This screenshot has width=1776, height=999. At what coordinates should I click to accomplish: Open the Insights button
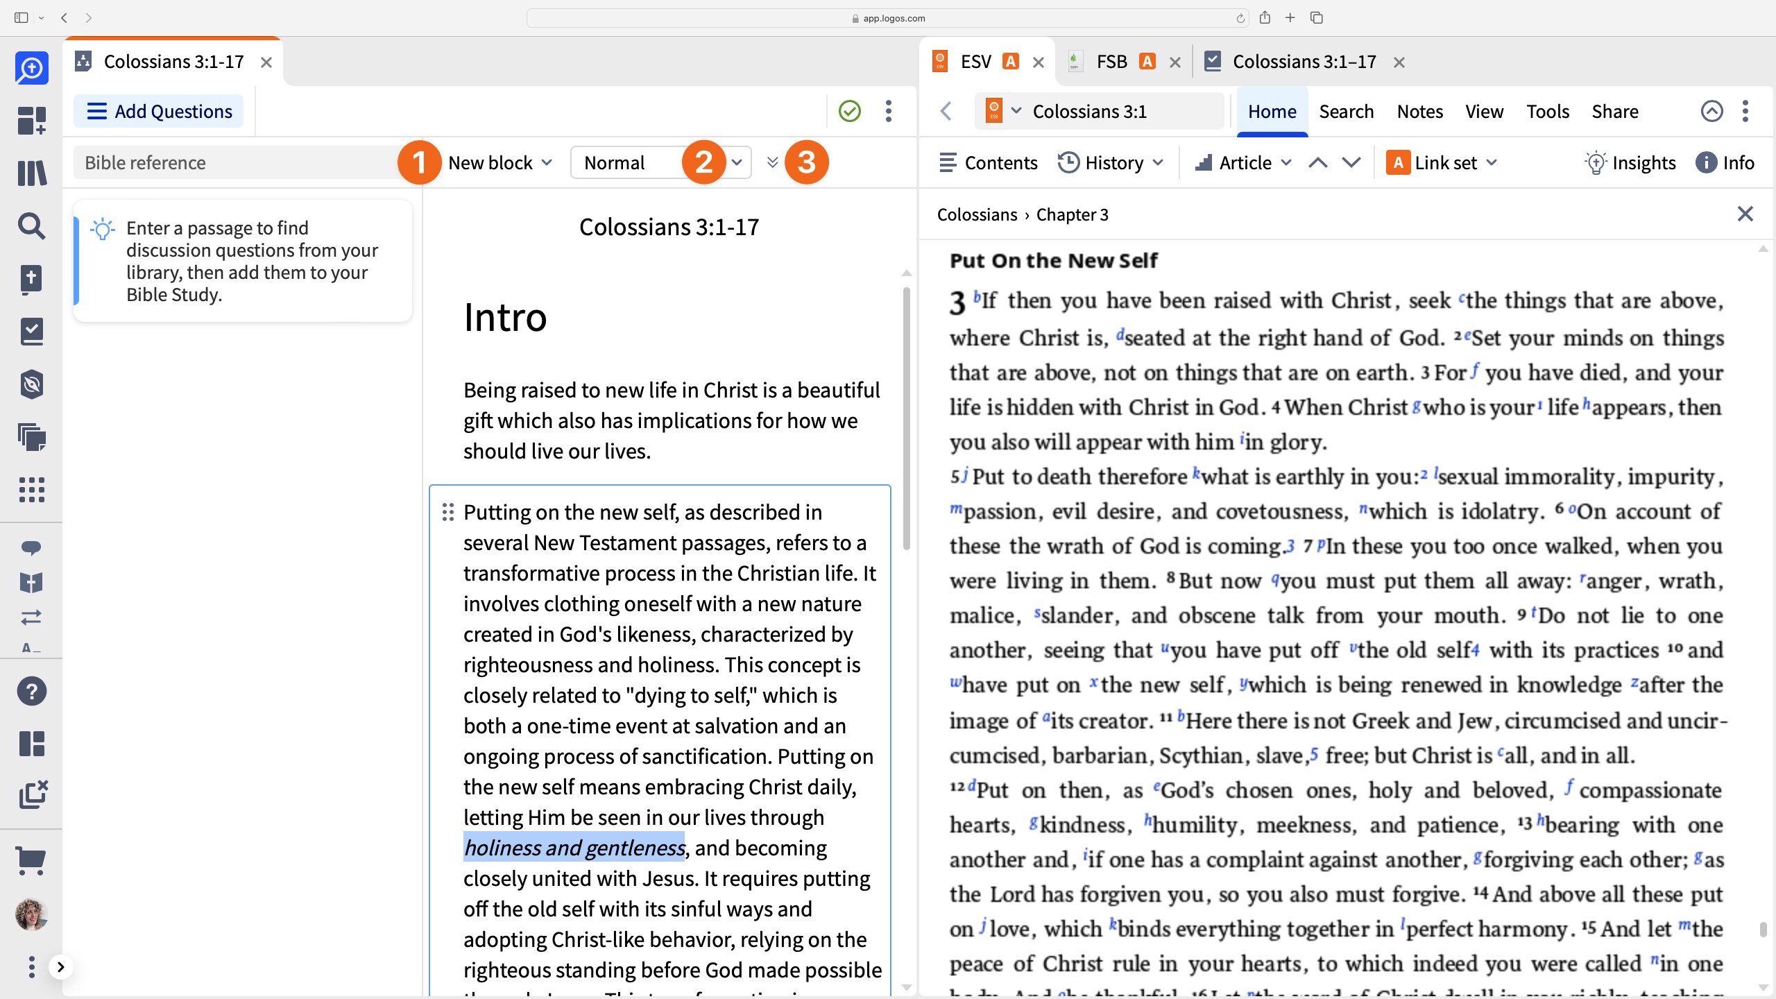click(1630, 163)
